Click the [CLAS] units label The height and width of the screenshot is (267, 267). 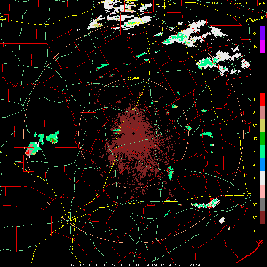pos(251,20)
